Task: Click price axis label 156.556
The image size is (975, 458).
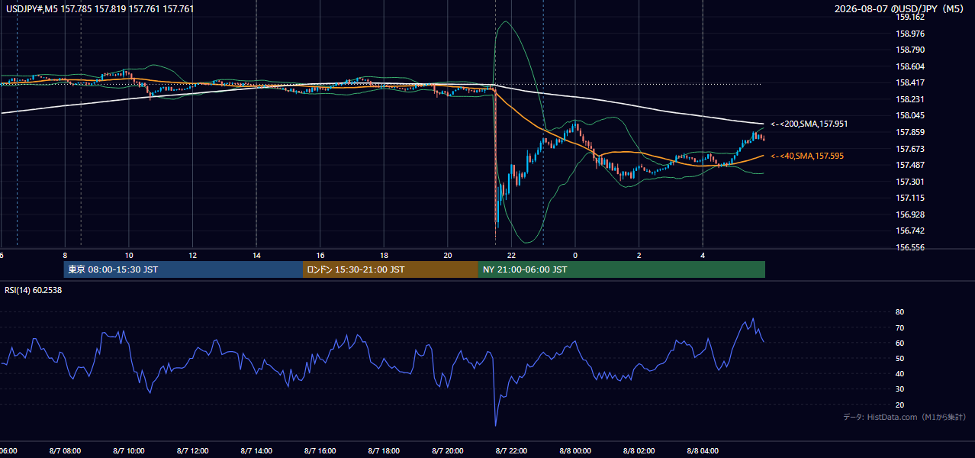Action: point(911,247)
